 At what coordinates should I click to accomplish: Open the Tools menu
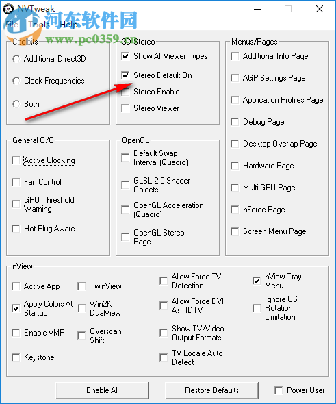[x=39, y=25]
